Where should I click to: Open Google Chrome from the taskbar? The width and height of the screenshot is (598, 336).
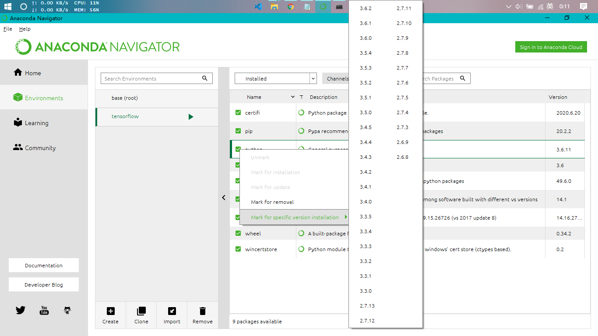[291, 7]
